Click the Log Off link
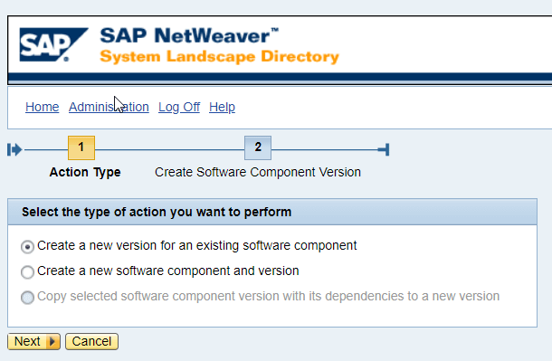This screenshot has height=361, width=552. pos(179,107)
